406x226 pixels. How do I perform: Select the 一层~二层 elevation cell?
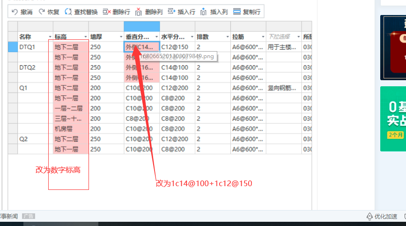pyautogui.click(x=71, y=109)
